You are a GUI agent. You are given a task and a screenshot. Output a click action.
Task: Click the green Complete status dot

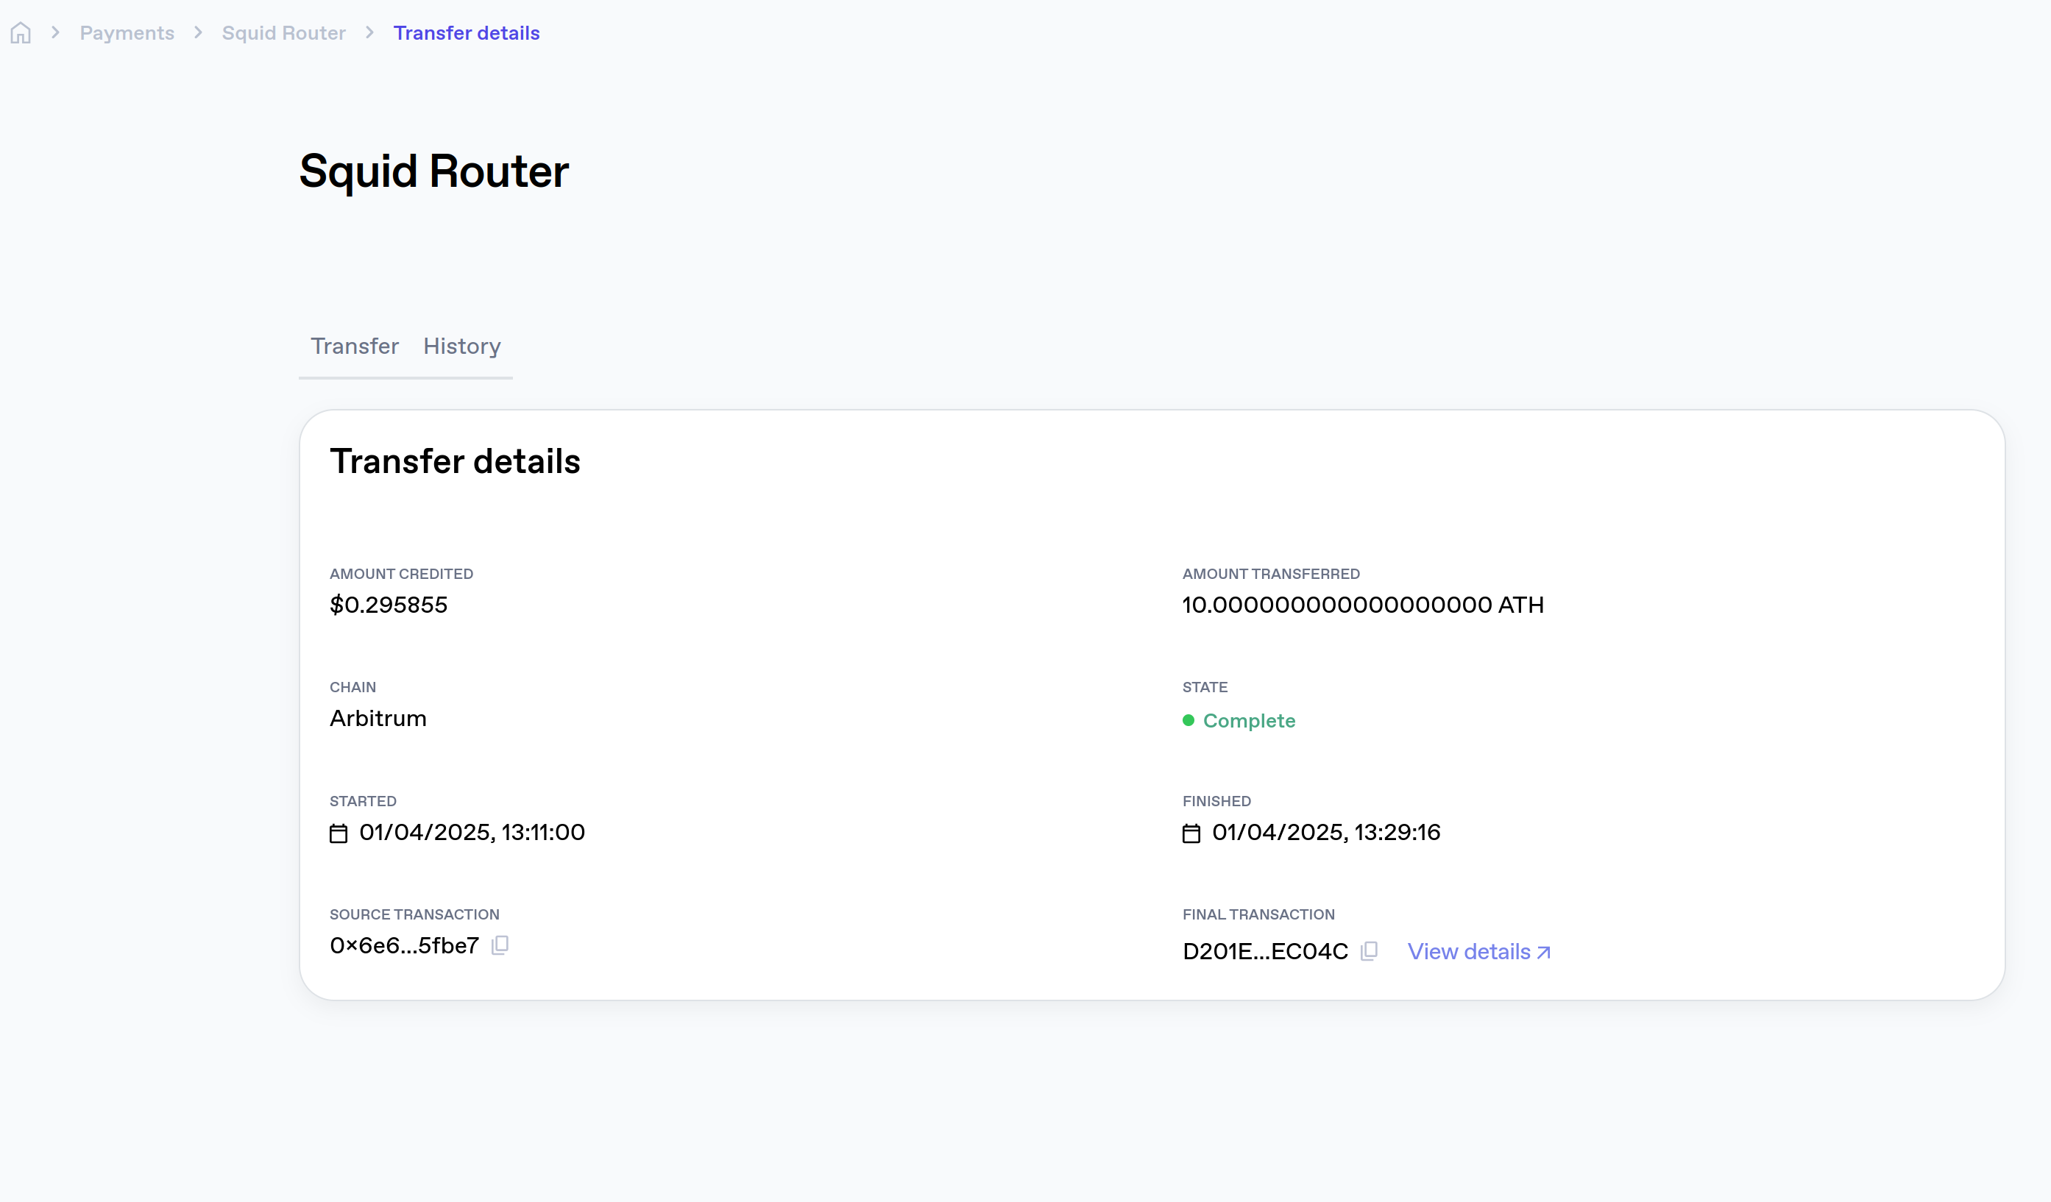tap(1189, 720)
